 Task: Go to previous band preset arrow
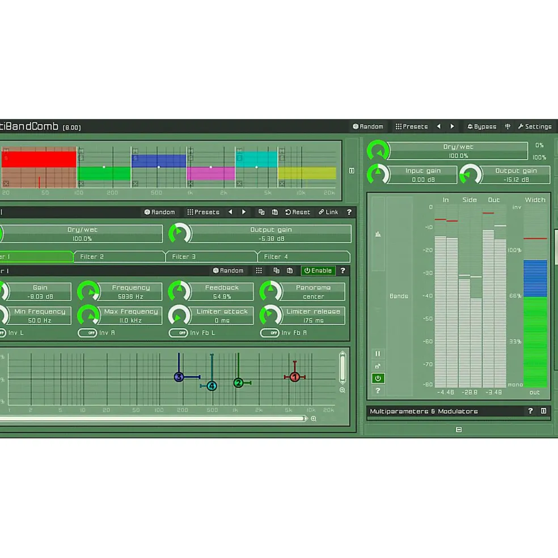[x=230, y=212]
